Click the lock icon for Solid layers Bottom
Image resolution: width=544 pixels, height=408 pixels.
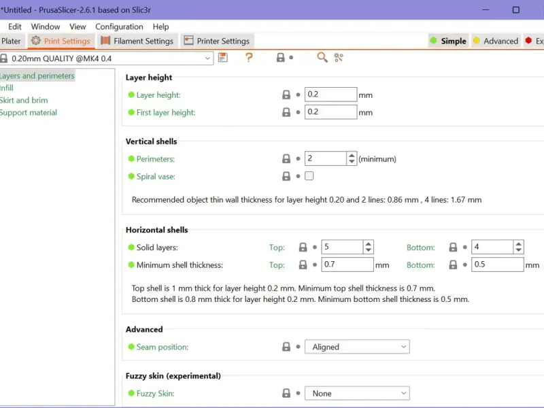pos(453,248)
